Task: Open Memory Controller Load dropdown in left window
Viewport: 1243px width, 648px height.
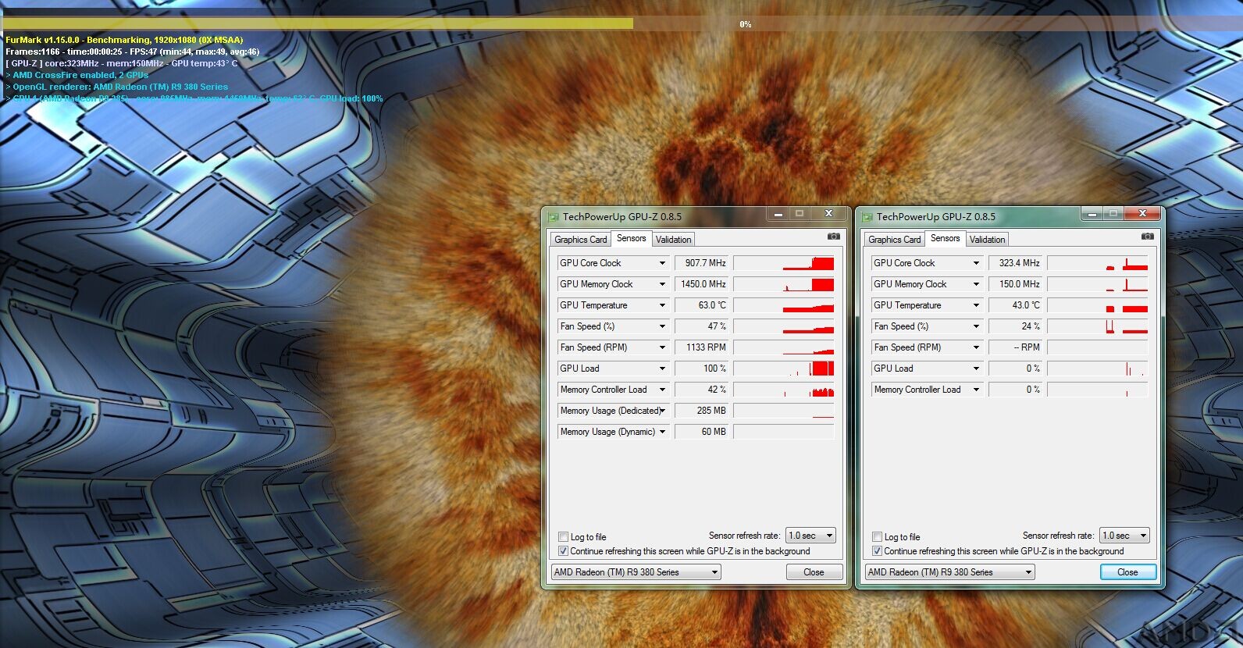Action: point(662,390)
